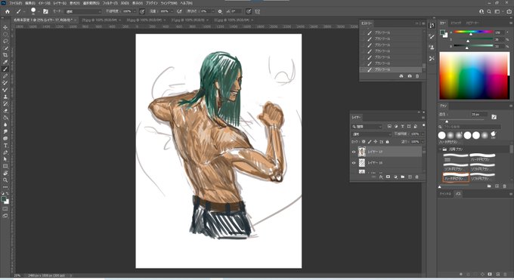Select the last ブラシツール history state
This screenshot has height=280, width=514.
(x=391, y=69)
